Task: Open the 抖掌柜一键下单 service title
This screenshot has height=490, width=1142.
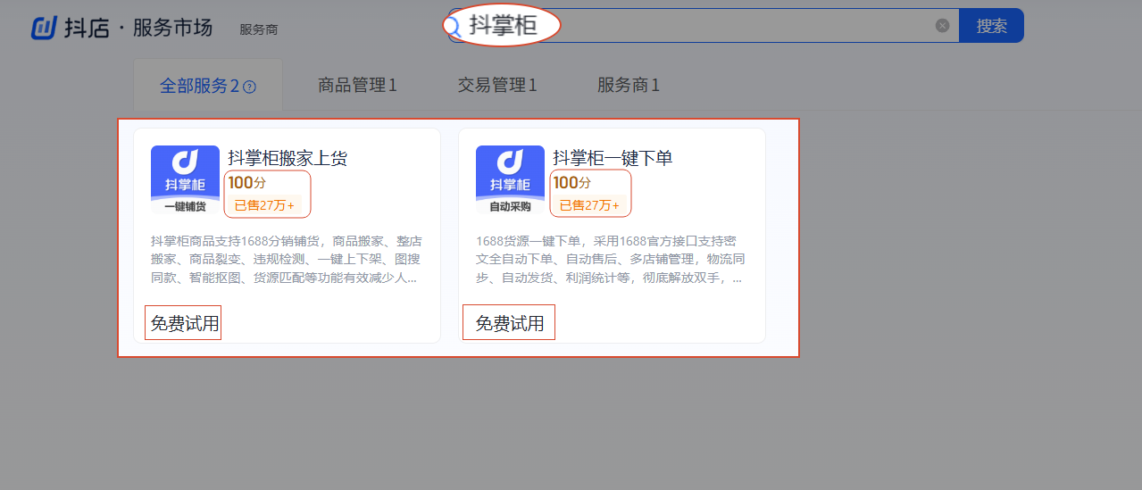Action: (613, 158)
